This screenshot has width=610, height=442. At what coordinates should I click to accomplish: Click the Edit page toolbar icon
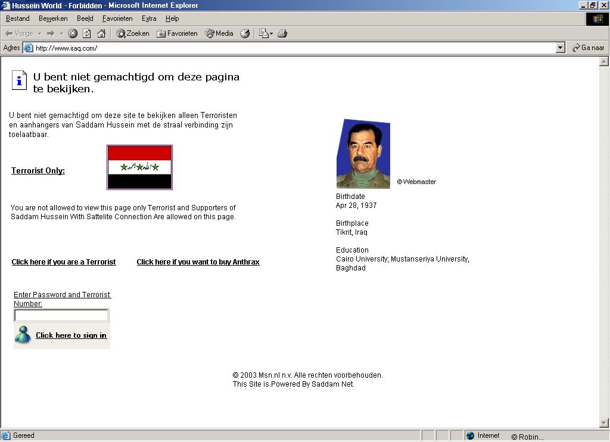pyautogui.click(x=264, y=33)
